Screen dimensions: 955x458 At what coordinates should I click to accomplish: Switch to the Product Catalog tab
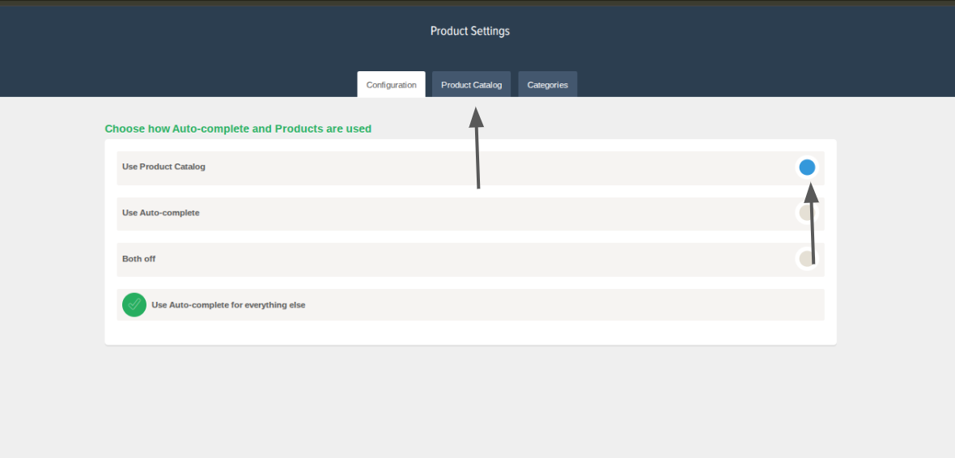471,85
